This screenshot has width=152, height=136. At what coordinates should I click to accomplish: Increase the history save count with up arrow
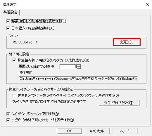tap(79, 65)
